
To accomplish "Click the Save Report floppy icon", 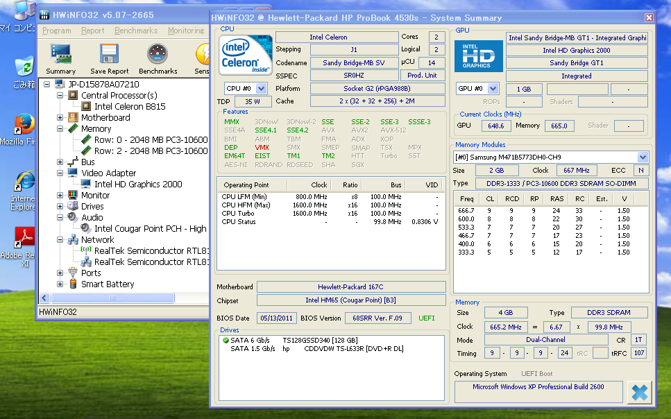I will [x=109, y=59].
